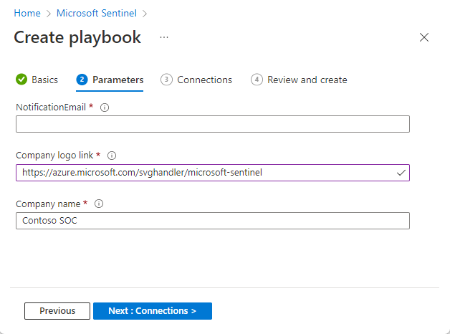Click the Company logo link info icon
Screen dimensions: 450x334
point(111,156)
